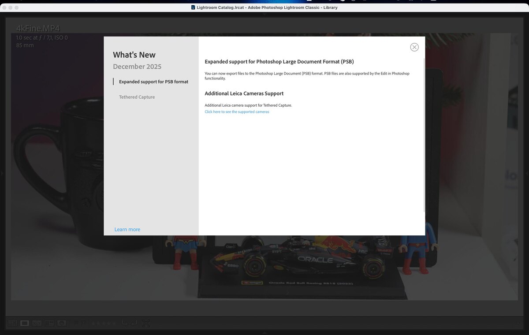Click the 'What's New' heading

click(x=134, y=55)
